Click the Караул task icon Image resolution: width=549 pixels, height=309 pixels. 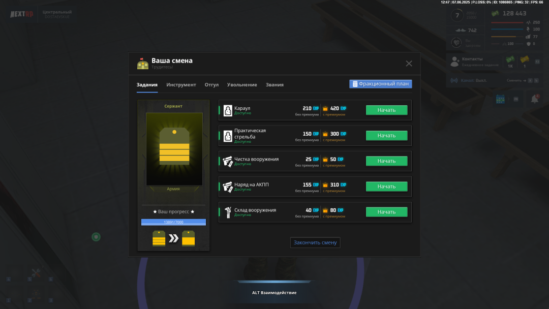[228, 110]
